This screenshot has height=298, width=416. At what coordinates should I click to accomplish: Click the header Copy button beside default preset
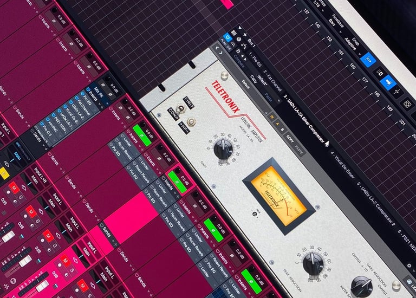pyautogui.click(x=254, y=79)
